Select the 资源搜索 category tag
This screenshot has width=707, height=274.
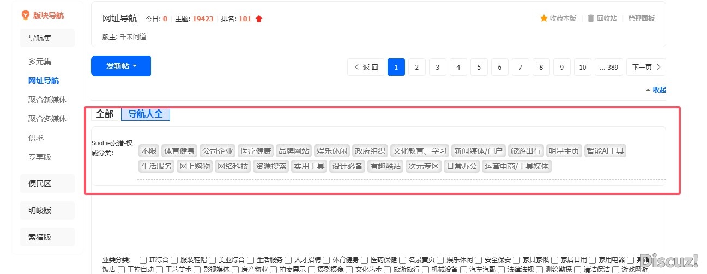[x=271, y=166]
